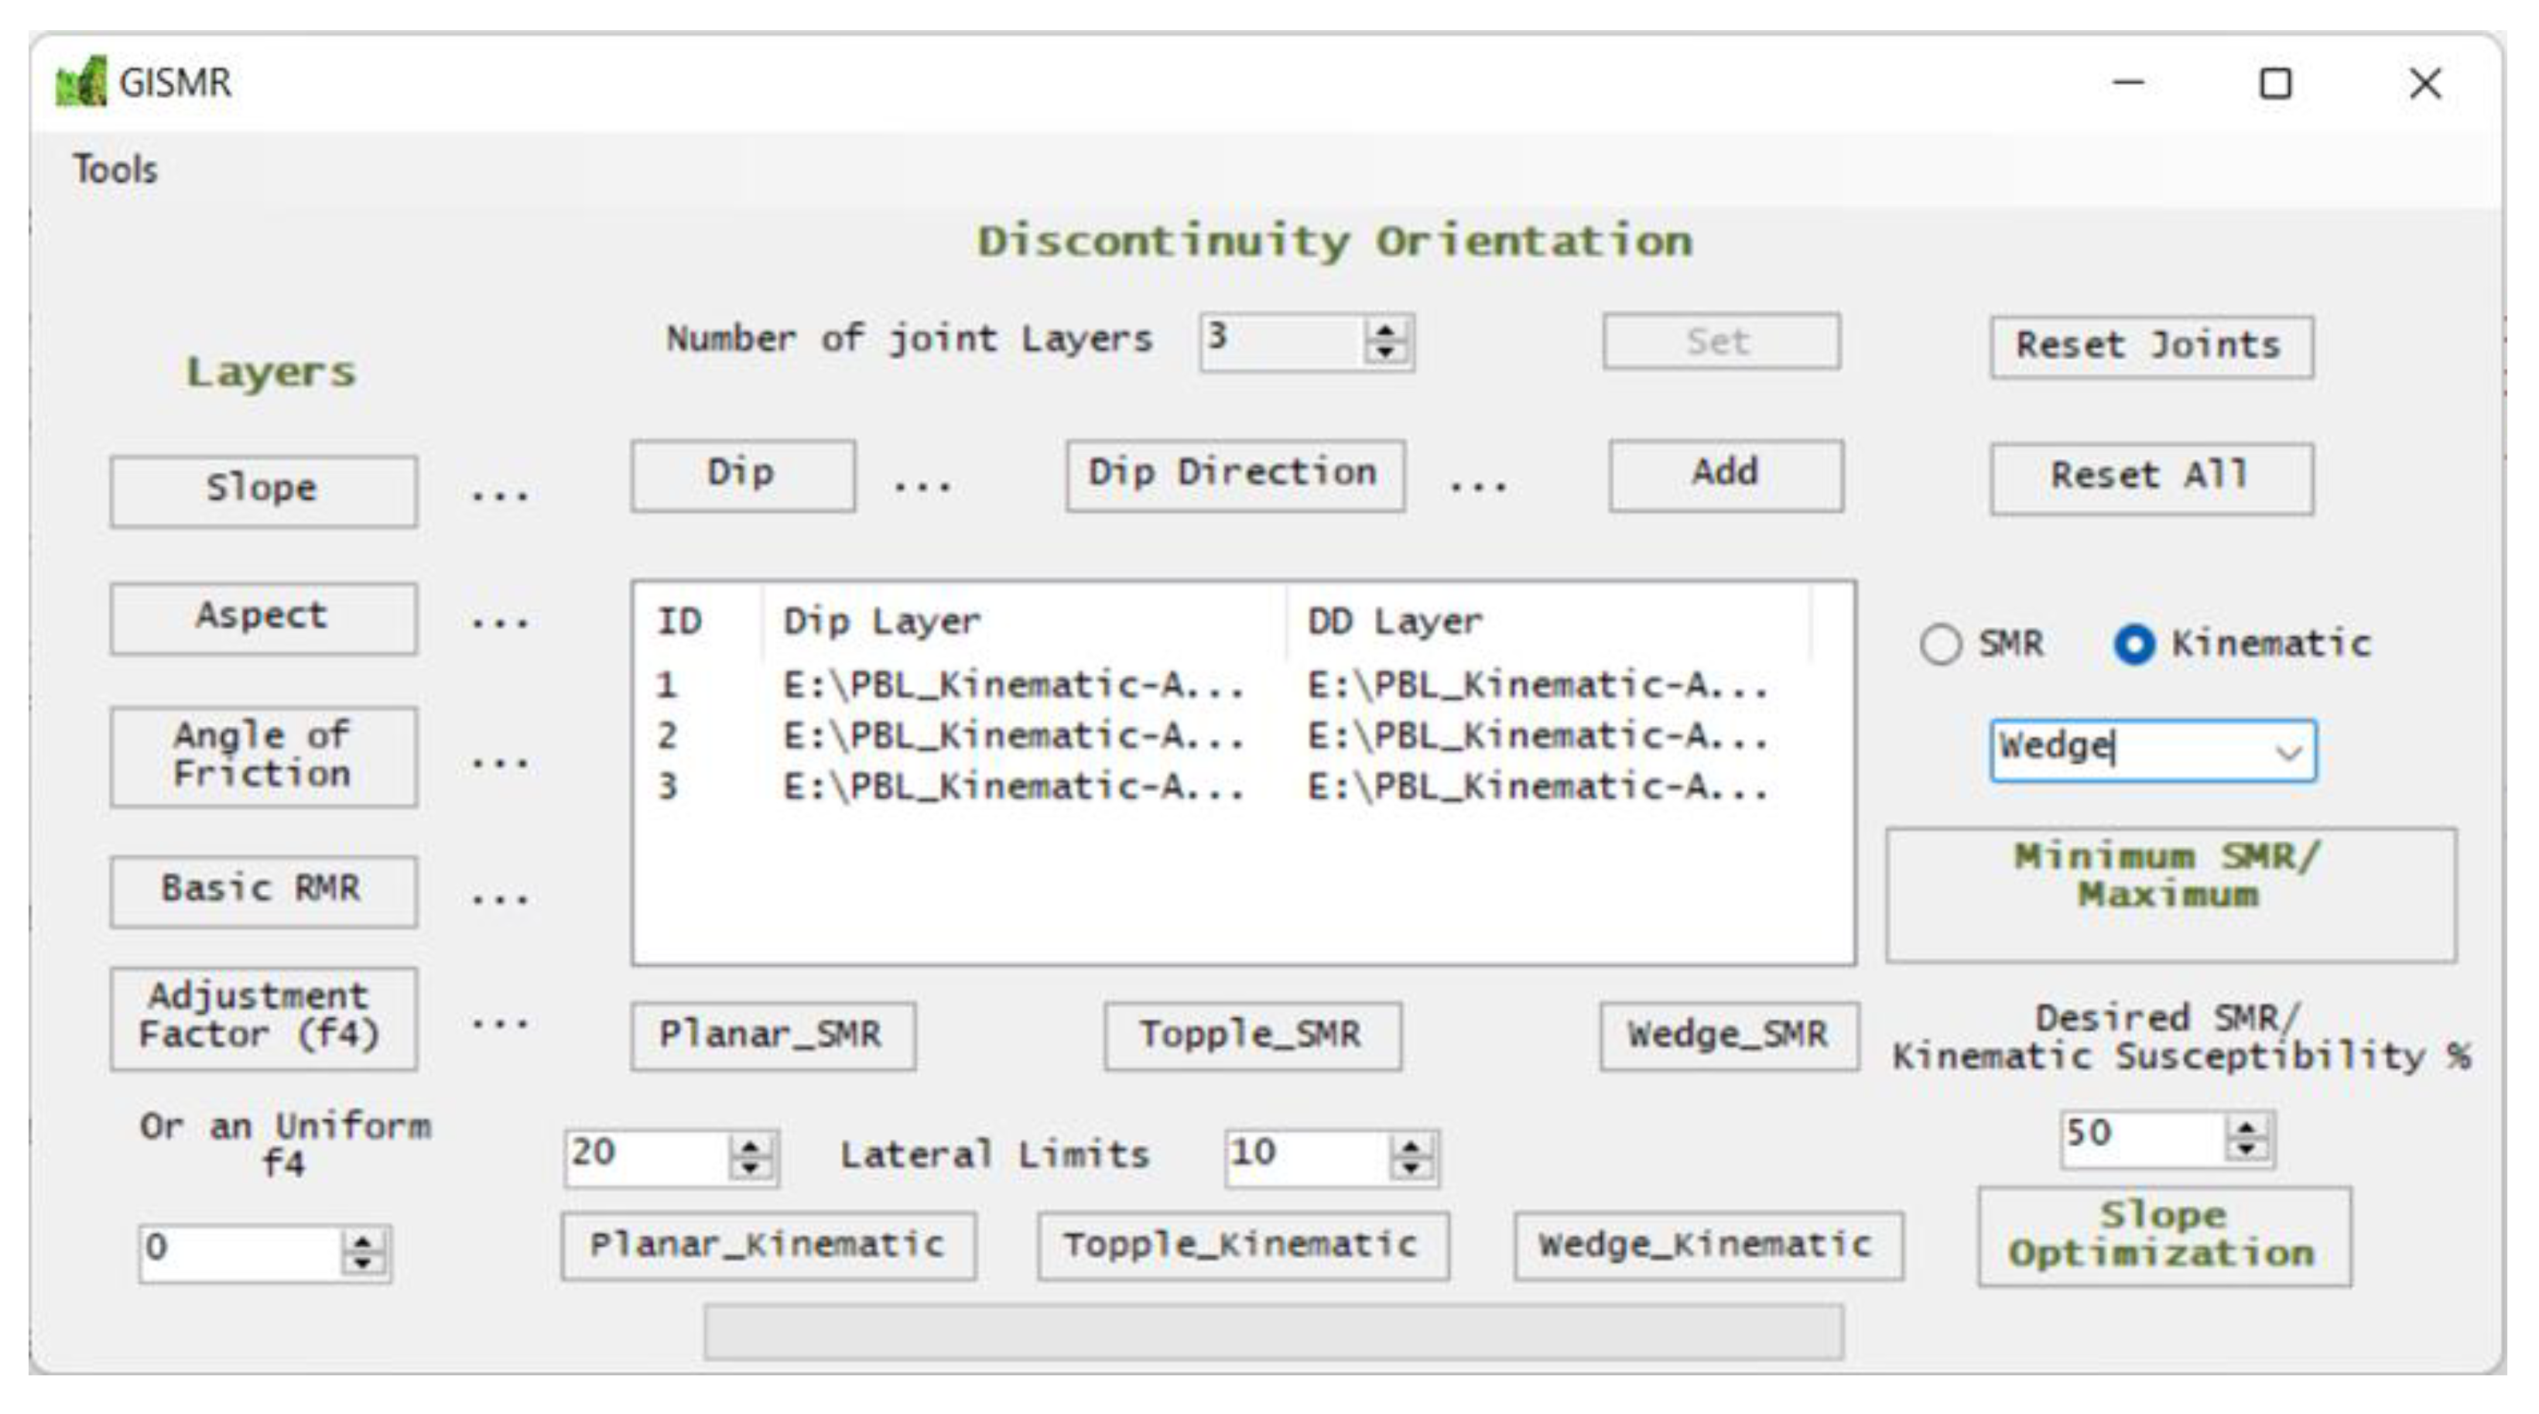This screenshot has width=2539, height=1414.
Task: Click the GISMR app icon in title bar
Action: (80, 82)
